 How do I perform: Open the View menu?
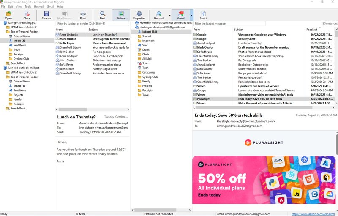click(x=19, y=7)
